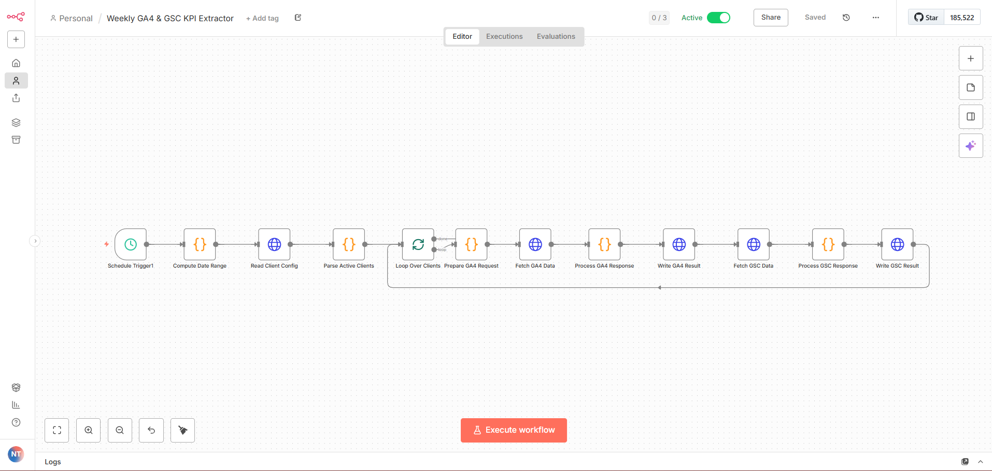Open the insights bar chart icon
Viewport: 992px width, 471px height.
[16, 405]
